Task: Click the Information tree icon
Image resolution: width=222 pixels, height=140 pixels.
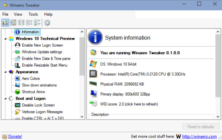Action: click(17, 32)
